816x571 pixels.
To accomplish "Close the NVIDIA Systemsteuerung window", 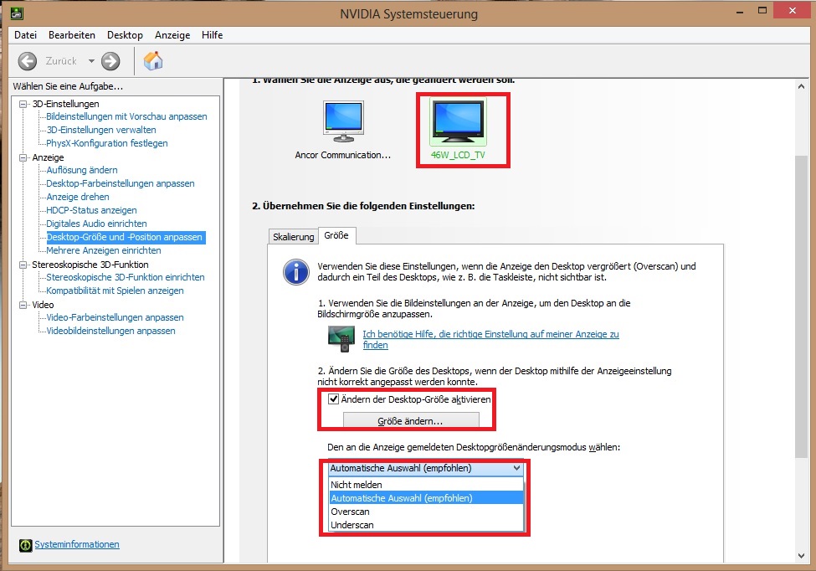I will [x=792, y=10].
